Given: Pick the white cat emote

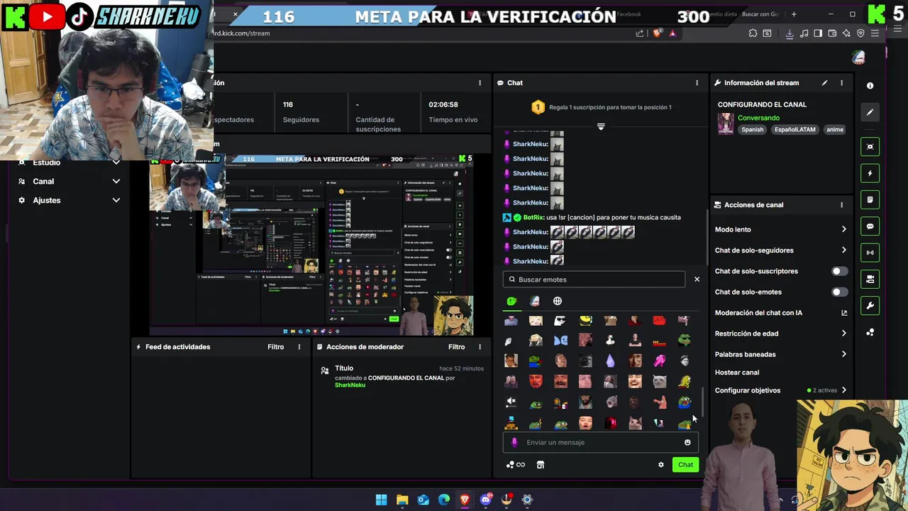Looking at the screenshot, I should [x=660, y=382].
